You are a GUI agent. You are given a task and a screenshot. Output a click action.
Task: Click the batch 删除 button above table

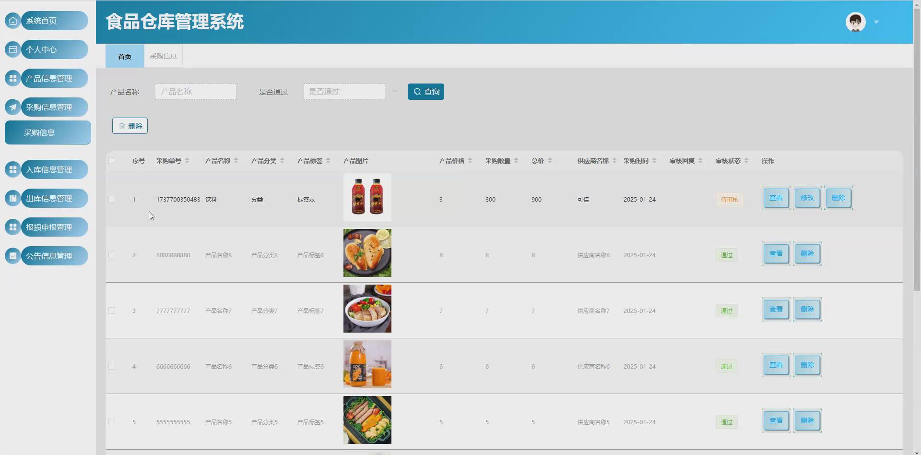pyautogui.click(x=130, y=126)
